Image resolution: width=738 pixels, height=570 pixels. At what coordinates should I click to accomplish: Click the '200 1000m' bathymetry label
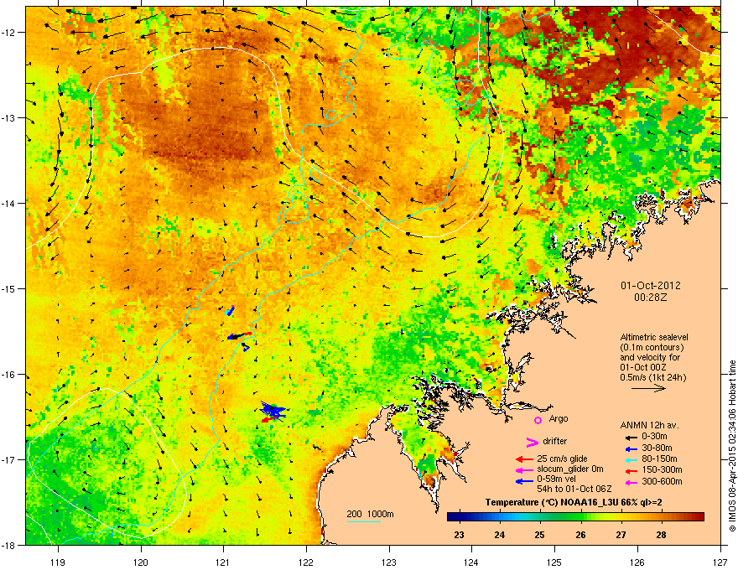click(x=370, y=514)
